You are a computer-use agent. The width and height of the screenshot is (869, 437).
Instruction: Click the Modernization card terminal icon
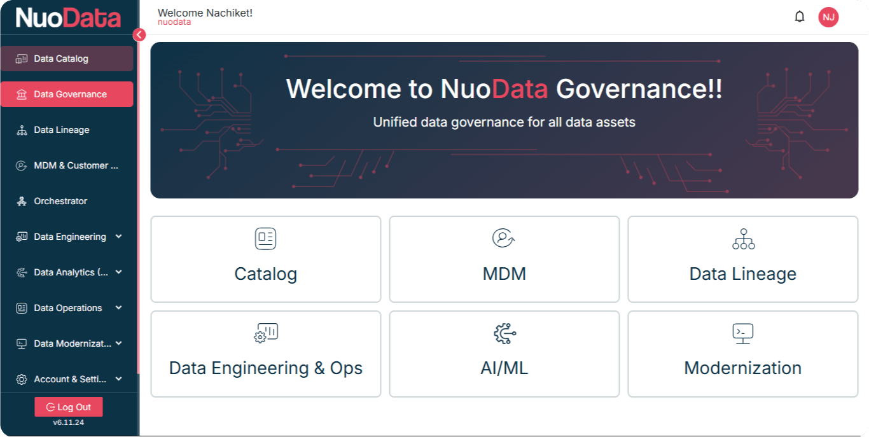[743, 333]
